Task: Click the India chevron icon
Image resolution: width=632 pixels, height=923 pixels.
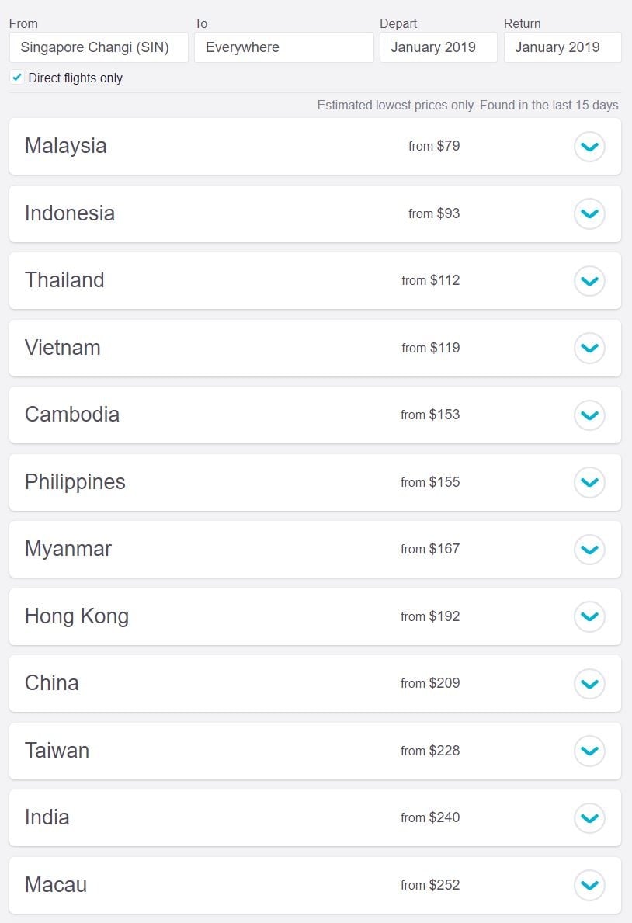Action: tap(589, 818)
